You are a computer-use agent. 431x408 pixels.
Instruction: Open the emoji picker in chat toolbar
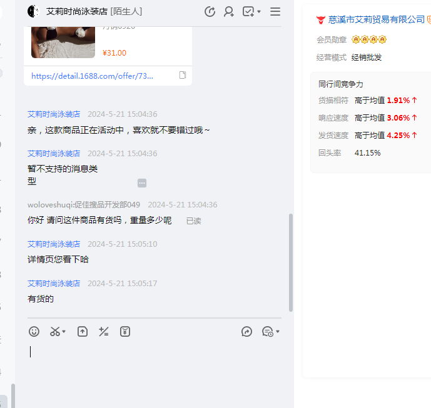tap(34, 332)
